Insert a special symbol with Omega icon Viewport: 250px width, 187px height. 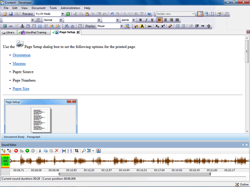40,26
